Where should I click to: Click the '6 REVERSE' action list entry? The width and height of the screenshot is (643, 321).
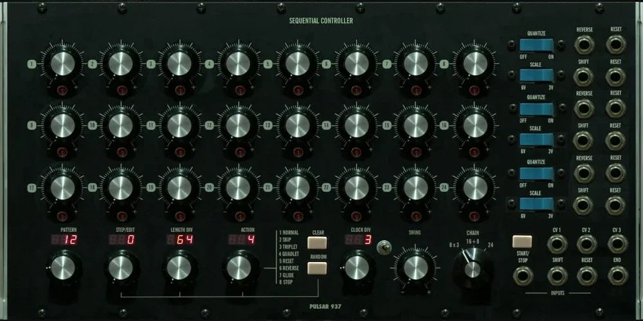coord(289,268)
